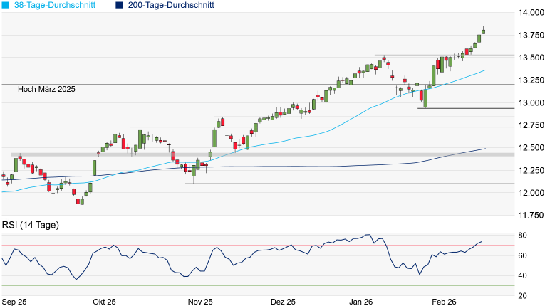545x306 pixels.
Task: Select the 200-Tage-Durchschnitt legend label
Action: [x=173, y=5]
